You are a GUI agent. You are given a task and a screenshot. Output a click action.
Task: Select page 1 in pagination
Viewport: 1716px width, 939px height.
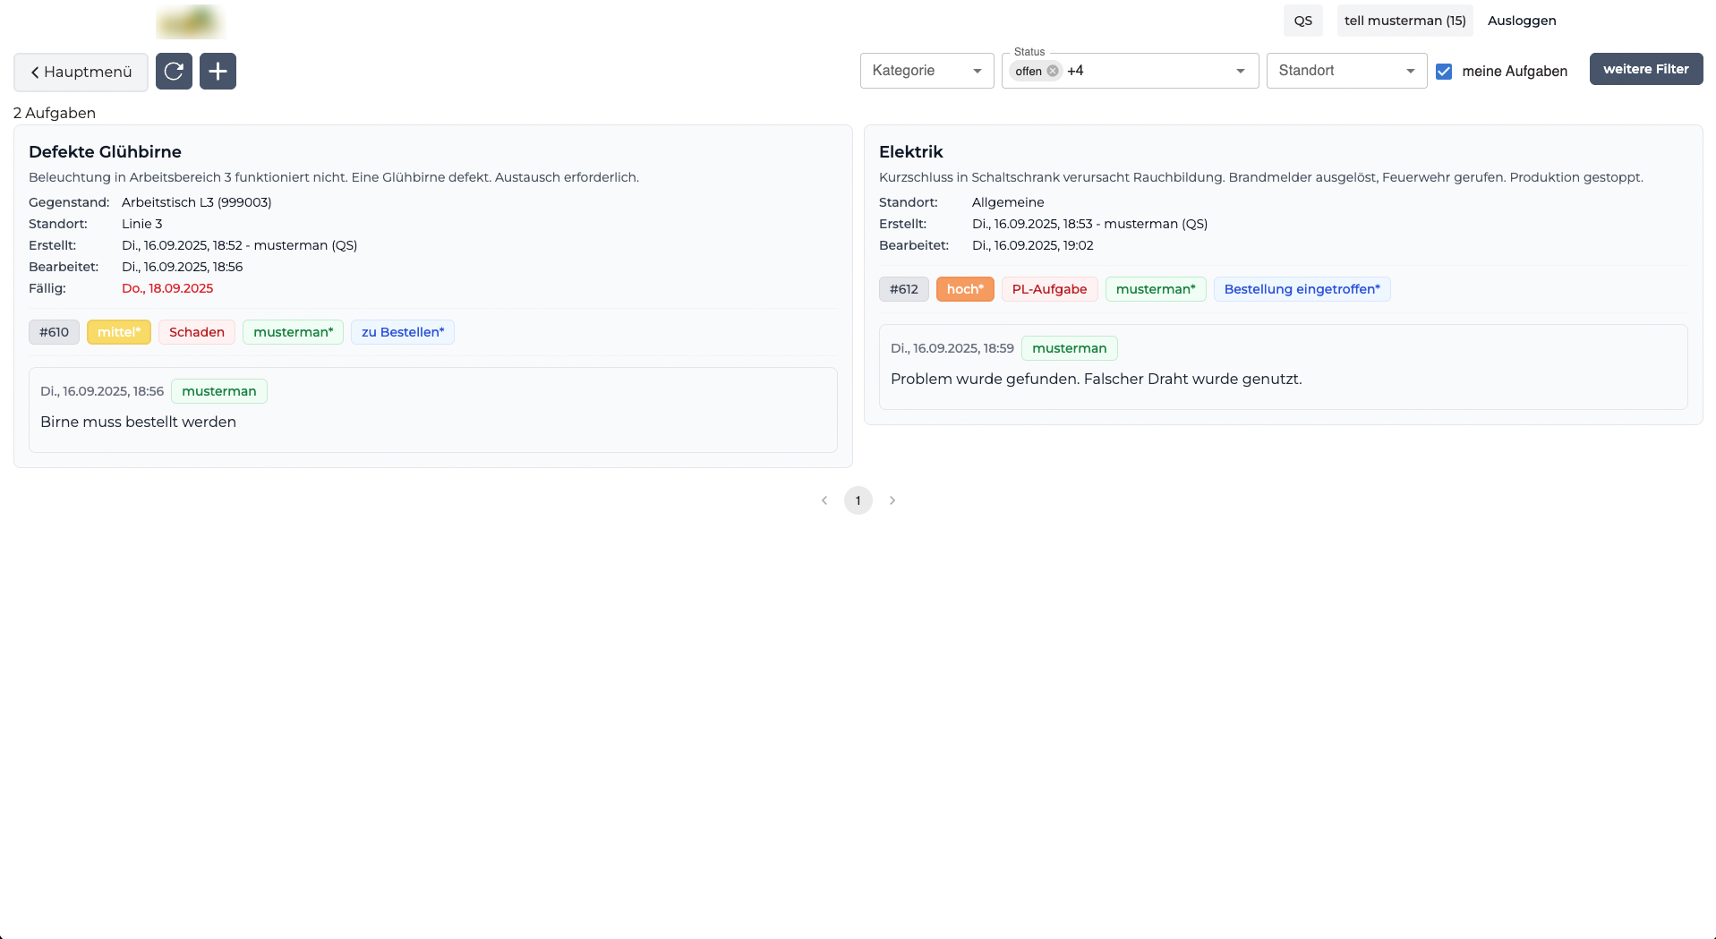click(x=858, y=500)
